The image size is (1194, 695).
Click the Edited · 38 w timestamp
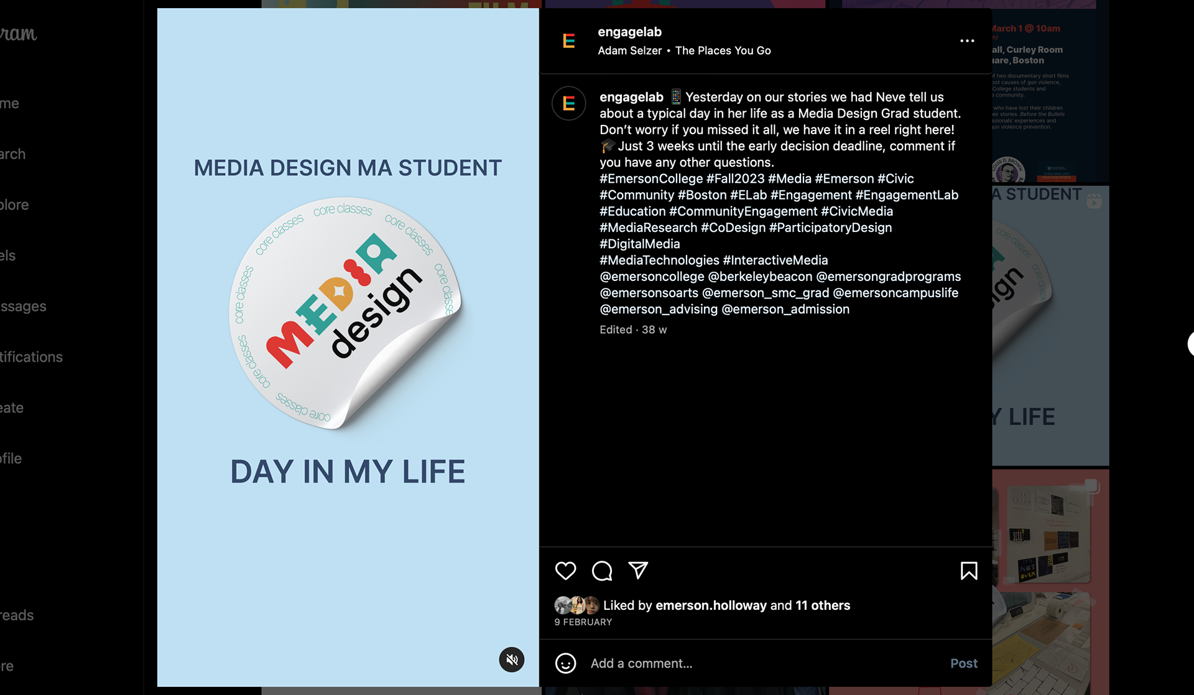[x=633, y=329]
